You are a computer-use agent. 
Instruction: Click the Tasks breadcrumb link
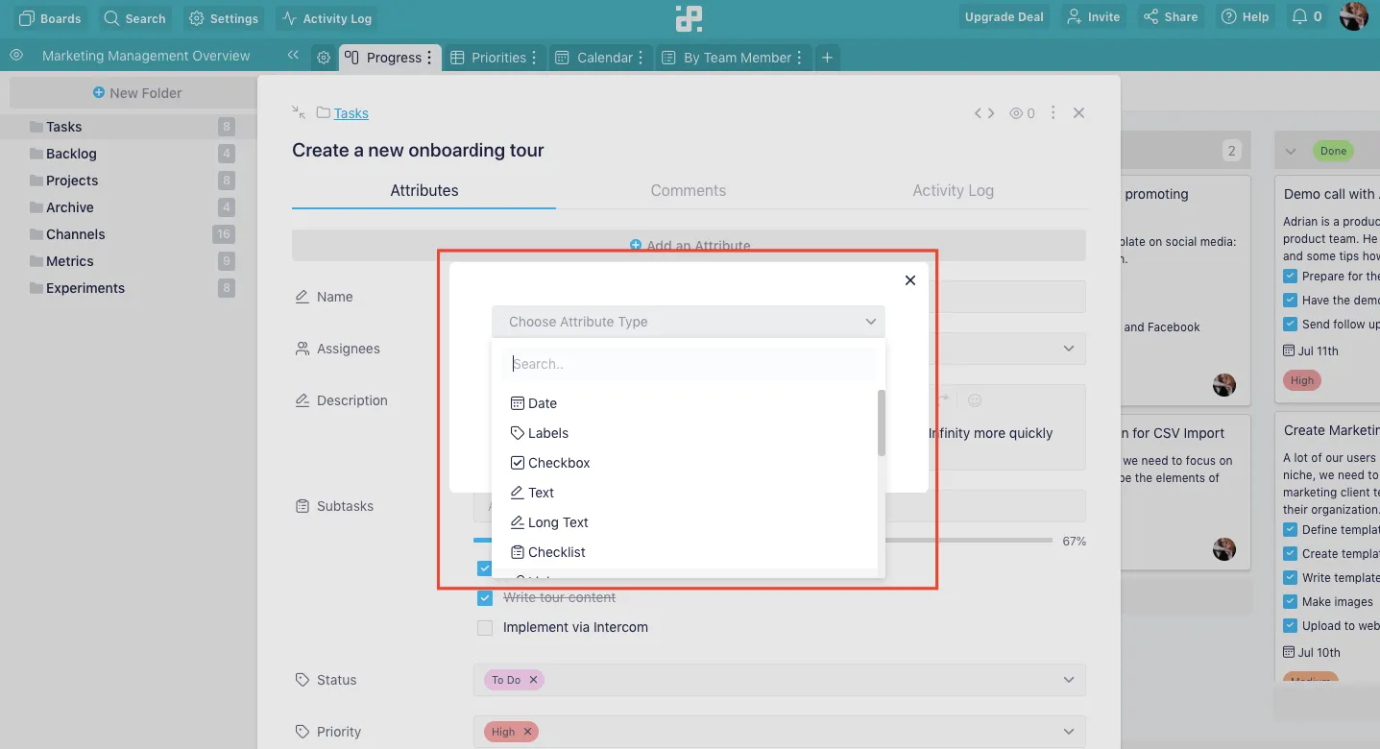[351, 113]
